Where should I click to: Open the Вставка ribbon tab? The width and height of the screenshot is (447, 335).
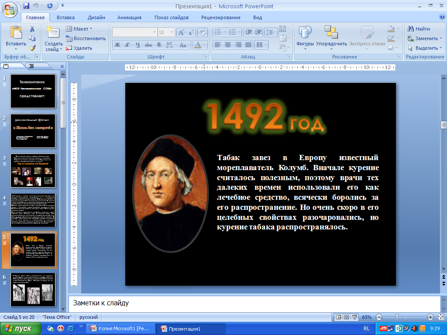65,17
